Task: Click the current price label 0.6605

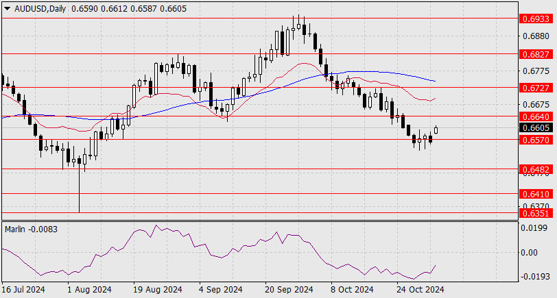Action: click(536, 127)
